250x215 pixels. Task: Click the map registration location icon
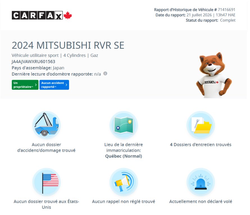pos(123,125)
